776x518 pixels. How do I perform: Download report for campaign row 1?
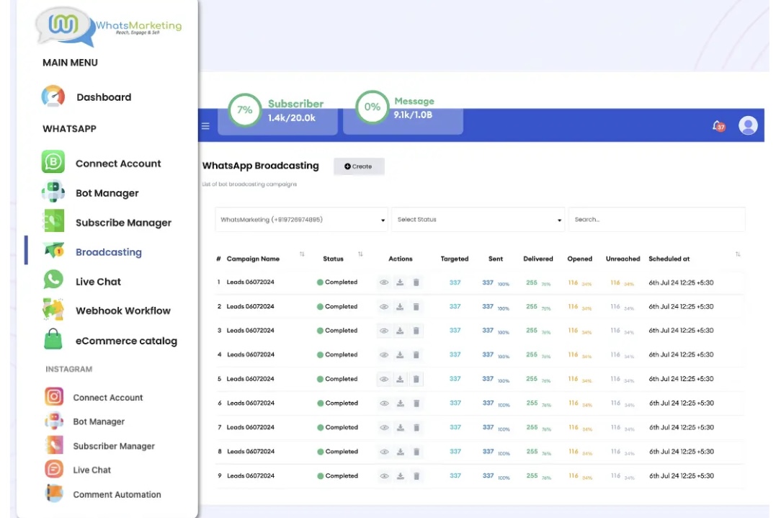[400, 282]
